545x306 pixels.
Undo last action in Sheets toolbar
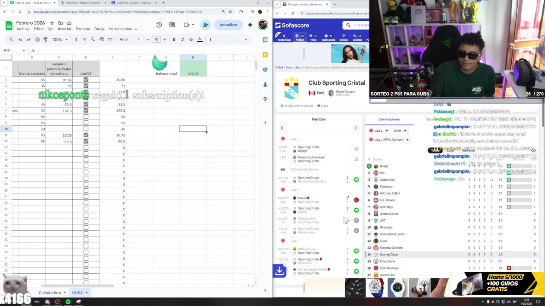20,40
